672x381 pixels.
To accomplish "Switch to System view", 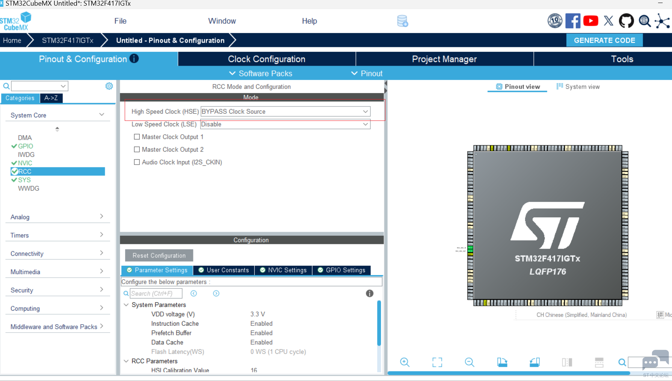I will [578, 87].
